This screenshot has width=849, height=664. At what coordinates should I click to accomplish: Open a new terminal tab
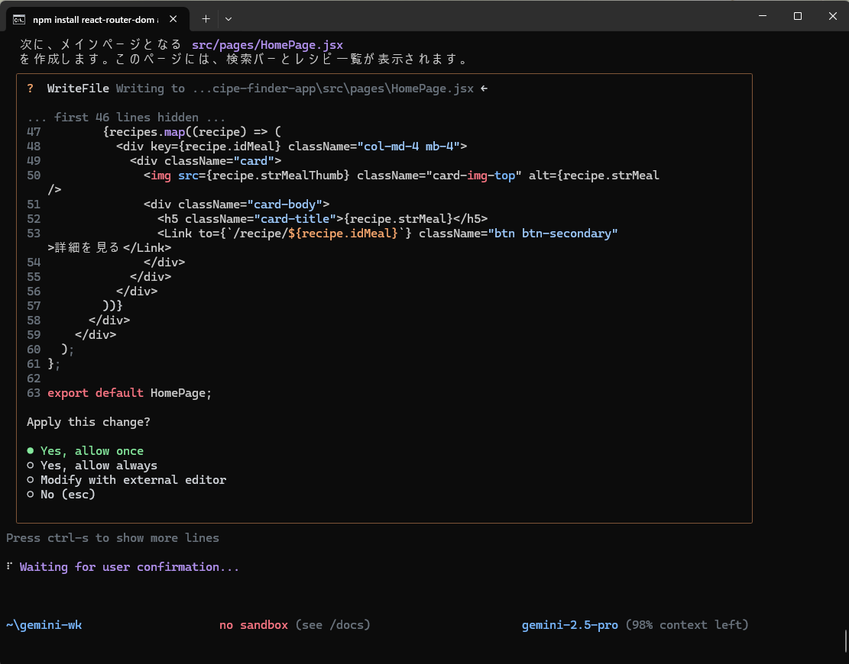pyautogui.click(x=206, y=18)
